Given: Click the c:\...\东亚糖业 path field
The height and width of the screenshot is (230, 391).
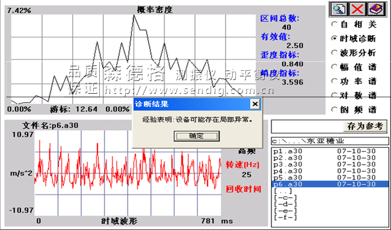Looking at the screenshot, I should (x=330, y=141).
